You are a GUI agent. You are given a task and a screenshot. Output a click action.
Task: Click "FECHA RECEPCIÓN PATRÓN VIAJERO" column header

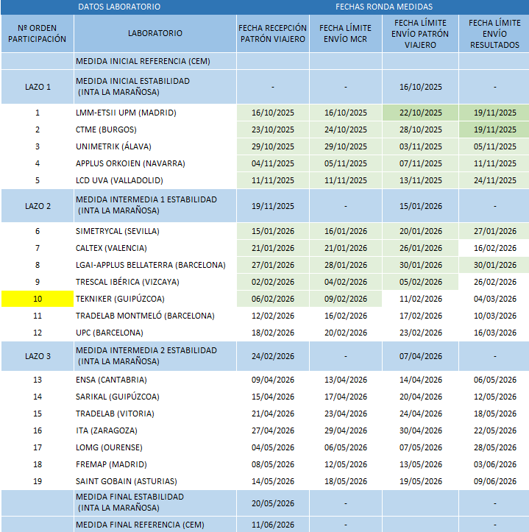[x=272, y=33]
